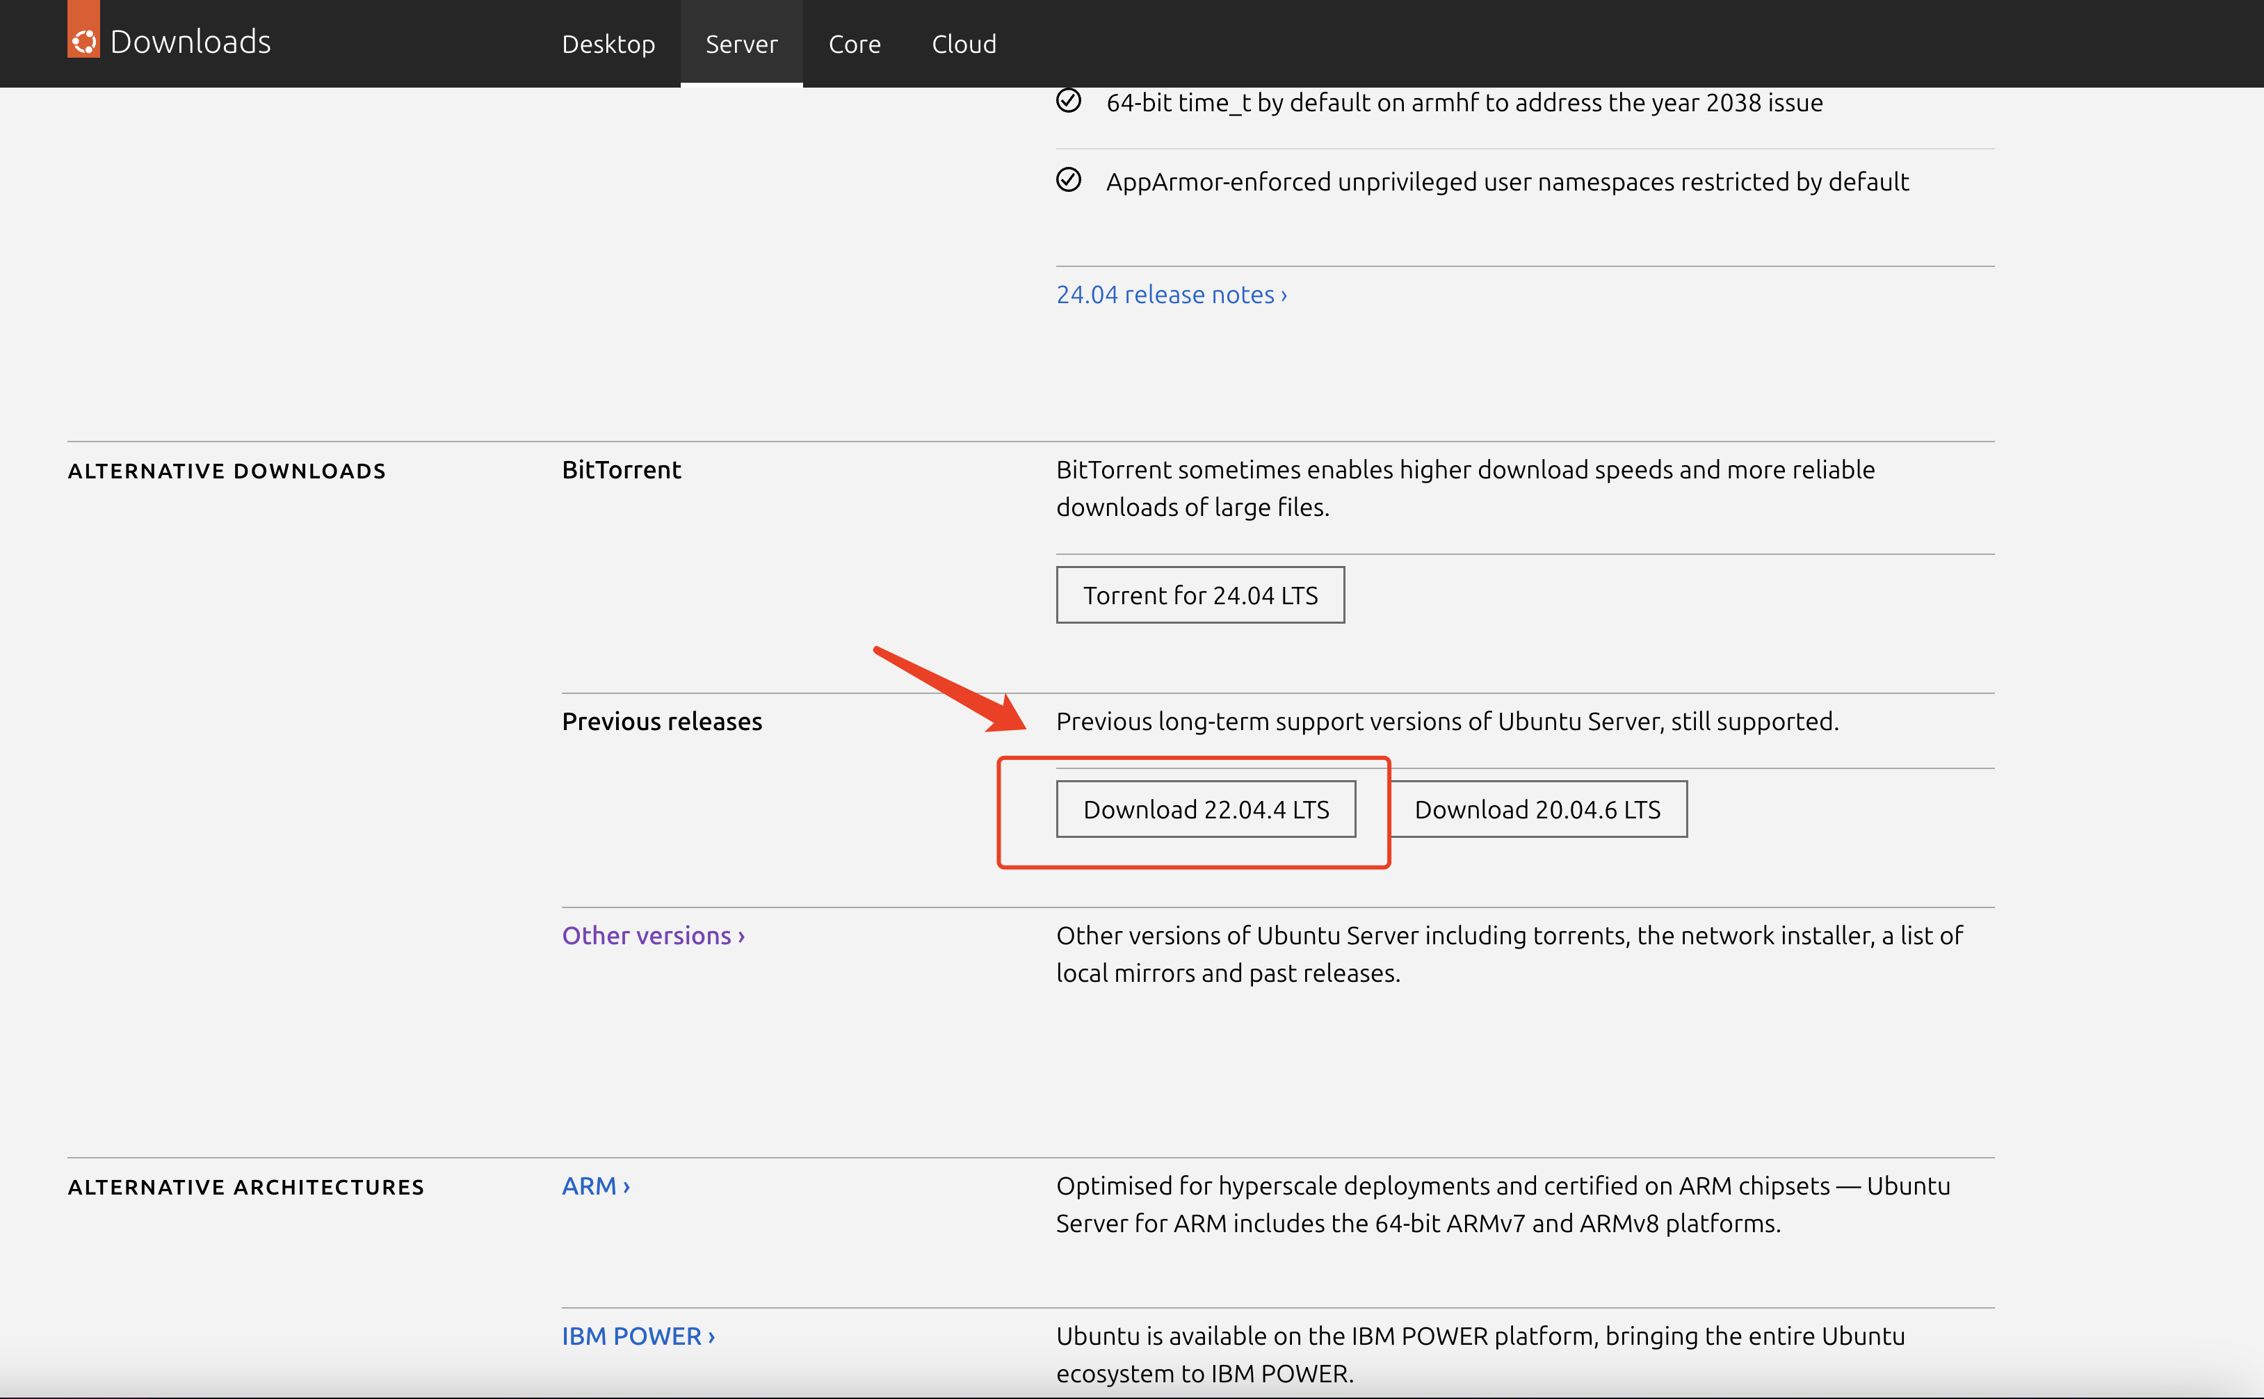The height and width of the screenshot is (1399, 2264).
Task: Open the Core tab
Action: [x=854, y=44]
